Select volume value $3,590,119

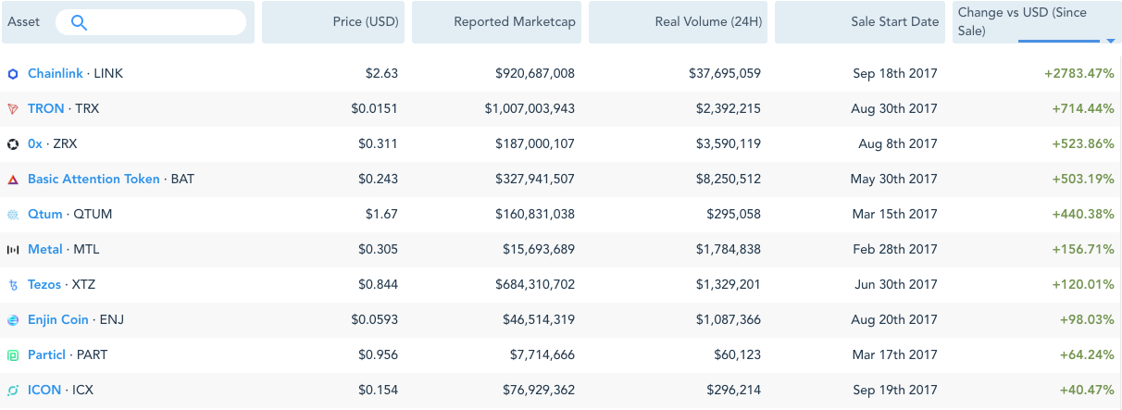point(729,144)
